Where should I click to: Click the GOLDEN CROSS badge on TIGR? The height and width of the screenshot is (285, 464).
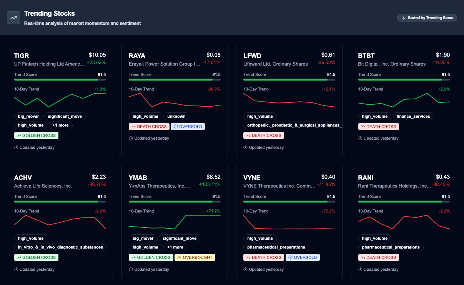[36, 135]
